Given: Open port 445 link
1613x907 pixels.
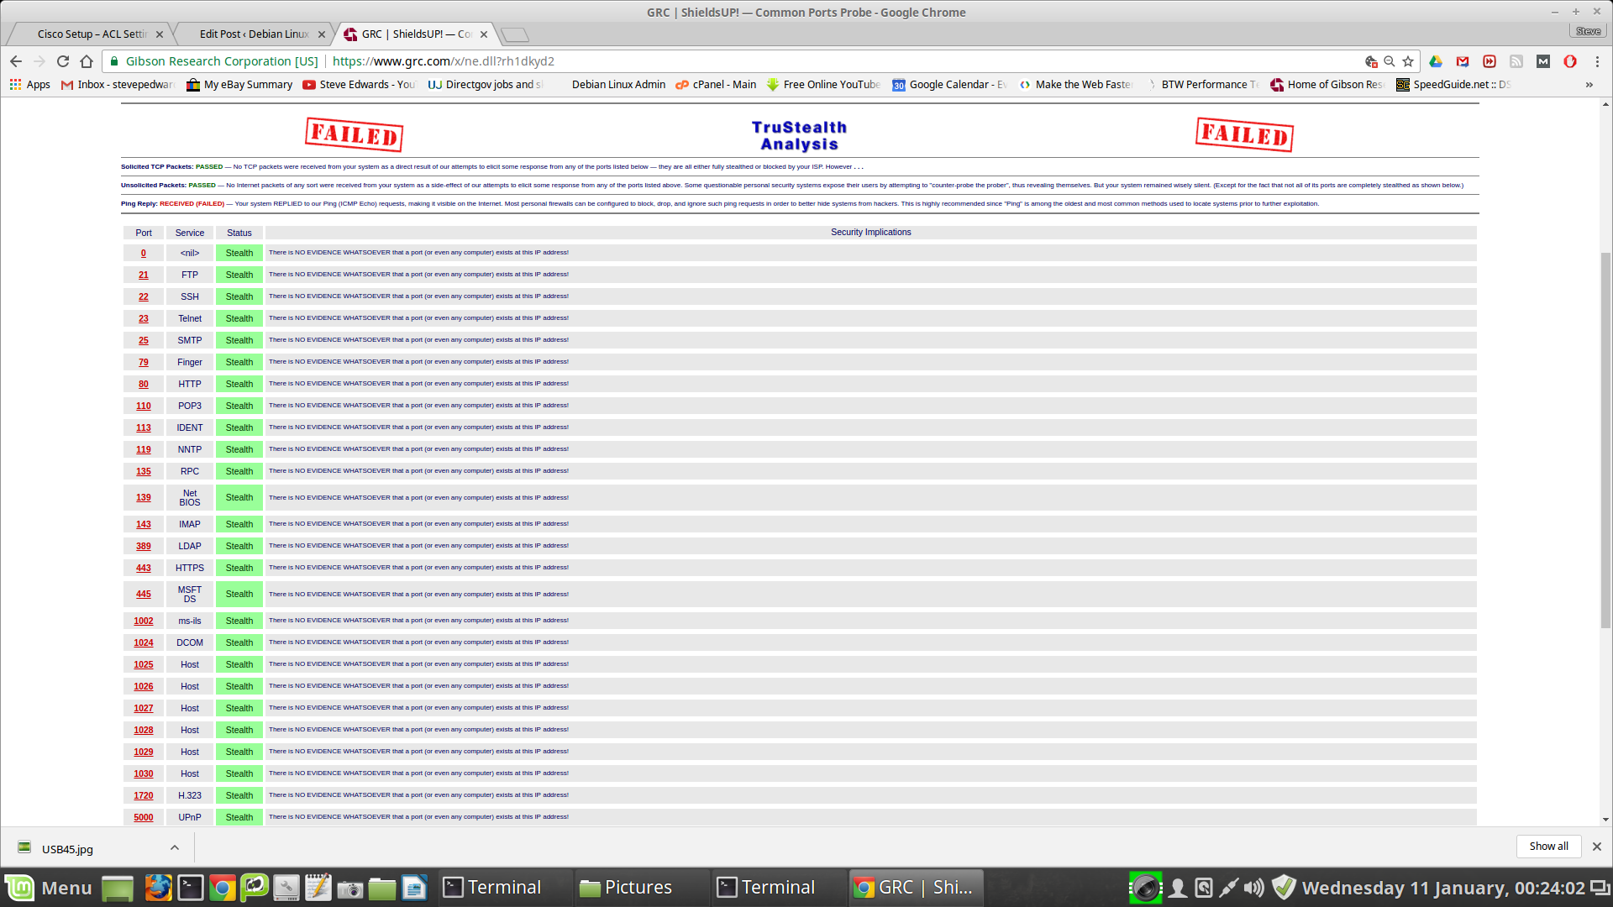Looking at the screenshot, I should pos(144,595).
